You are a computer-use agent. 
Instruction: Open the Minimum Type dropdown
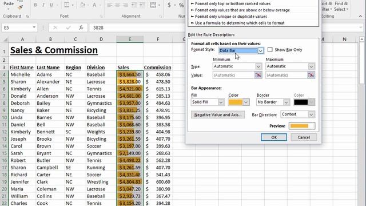[258, 66]
